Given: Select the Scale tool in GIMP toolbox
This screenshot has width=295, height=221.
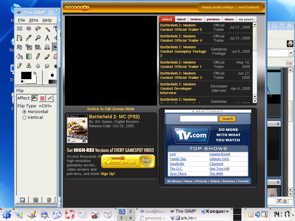Looking at the screenshot, I should tap(29, 47).
